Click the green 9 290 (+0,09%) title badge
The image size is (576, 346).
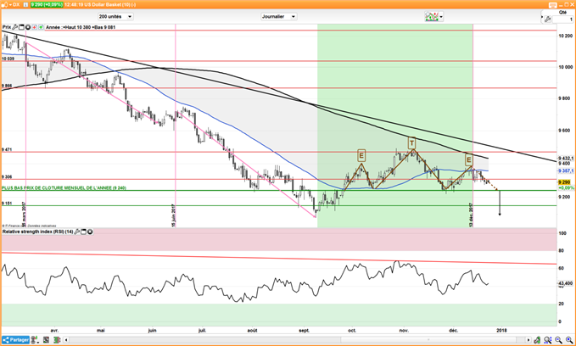coord(47,4)
